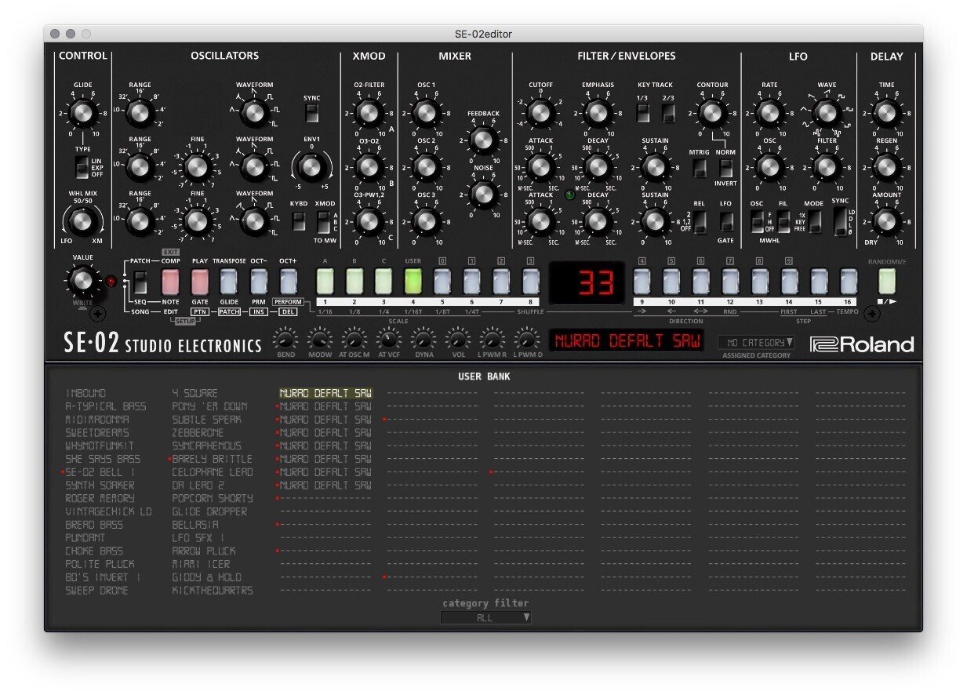967x695 pixels.
Task: Select the lit USER bank button
Action: (413, 280)
